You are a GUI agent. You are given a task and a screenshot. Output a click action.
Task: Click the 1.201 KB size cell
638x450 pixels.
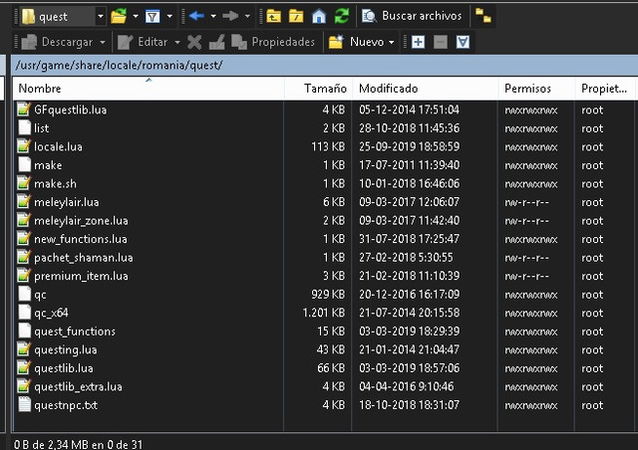tap(324, 313)
